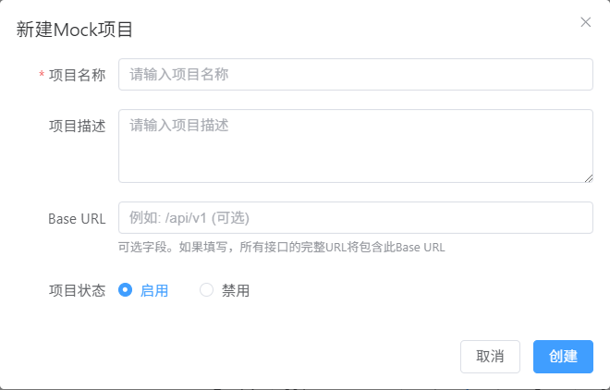
Task: Select the 禁用 radio circle
Action: 206,289
